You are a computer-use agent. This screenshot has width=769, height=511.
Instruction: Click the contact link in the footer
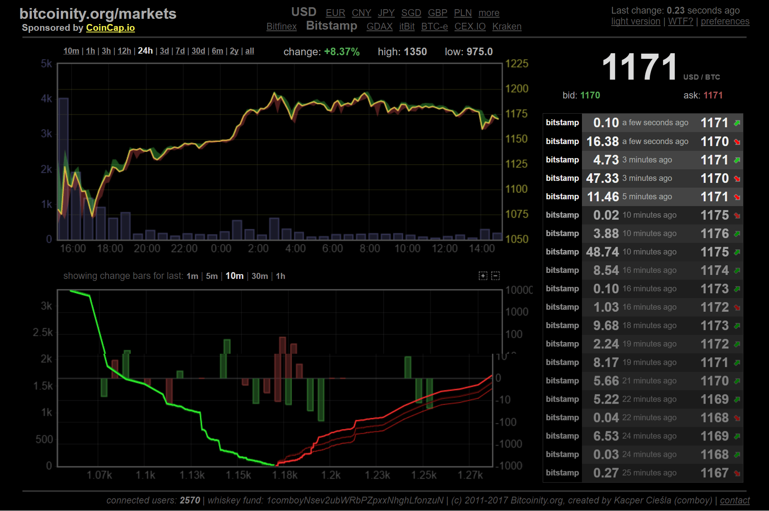pos(735,500)
